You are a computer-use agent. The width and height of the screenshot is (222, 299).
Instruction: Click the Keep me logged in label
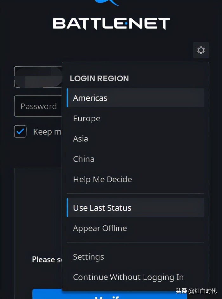coord(47,132)
